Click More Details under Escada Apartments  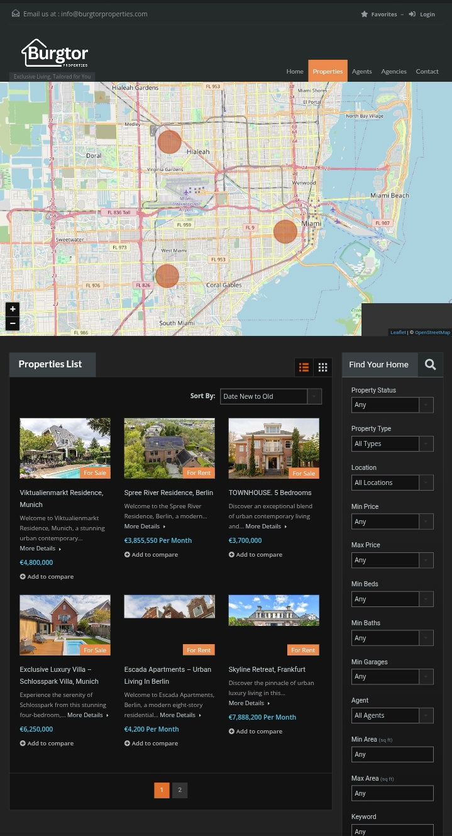(180, 715)
